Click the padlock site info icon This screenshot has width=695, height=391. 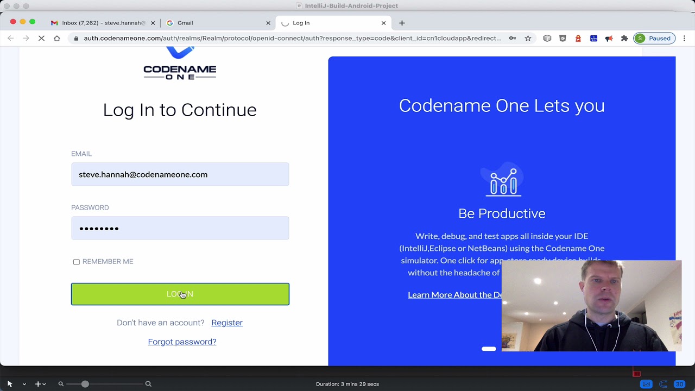tap(76, 39)
